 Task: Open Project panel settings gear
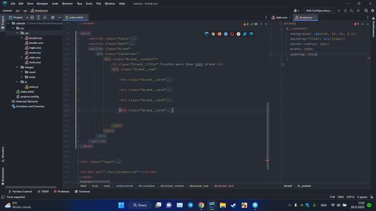[x=53, y=18]
